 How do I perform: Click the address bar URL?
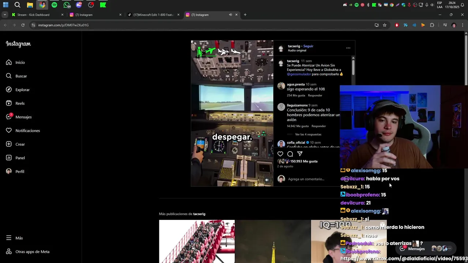point(64,25)
